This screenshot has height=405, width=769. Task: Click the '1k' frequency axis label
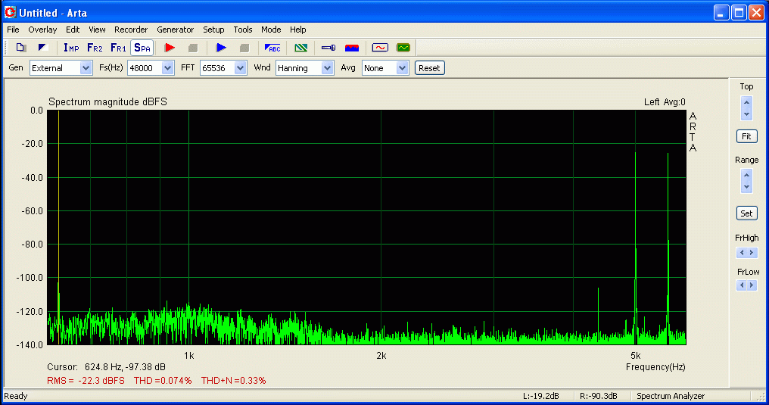188,356
